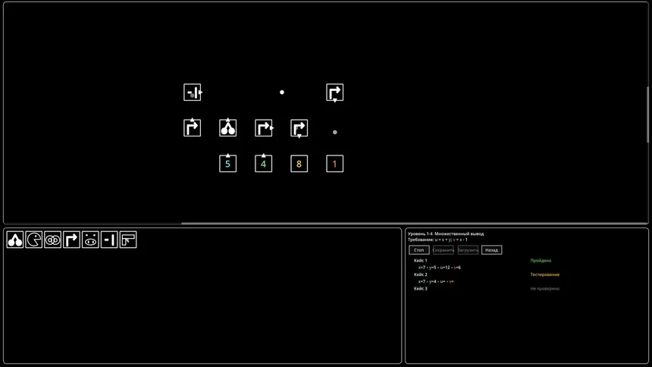This screenshot has width=652, height=367.
Task: Go back with the Назад button
Action: 491,250
